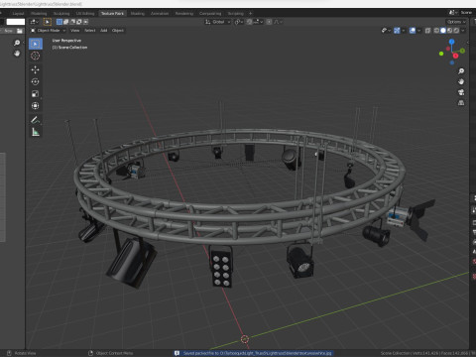The image size is (476, 357).
Task: Click the blue Z axis on navigation gizmo
Action: 451,42
